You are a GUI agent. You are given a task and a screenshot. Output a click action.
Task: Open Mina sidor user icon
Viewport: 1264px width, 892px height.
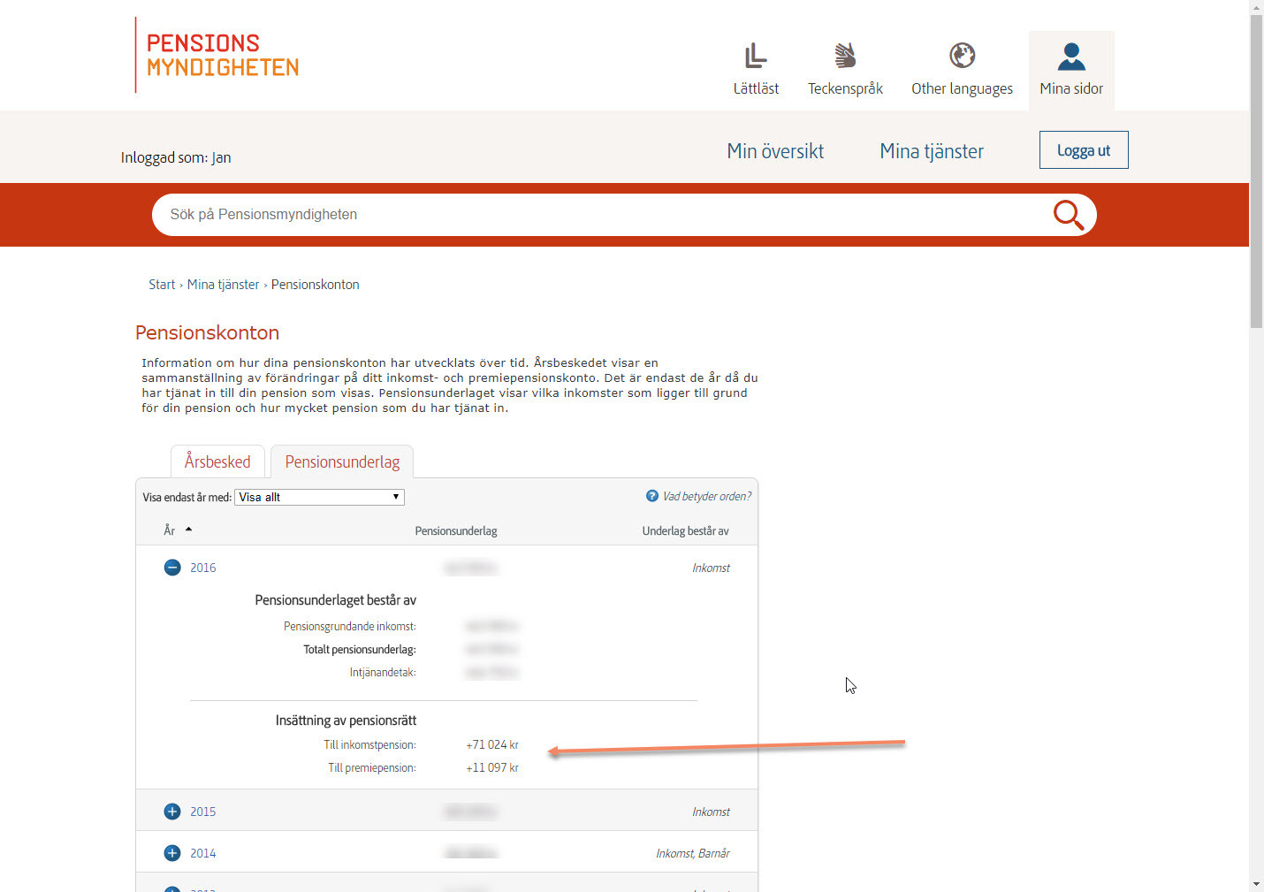[1070, 57]
